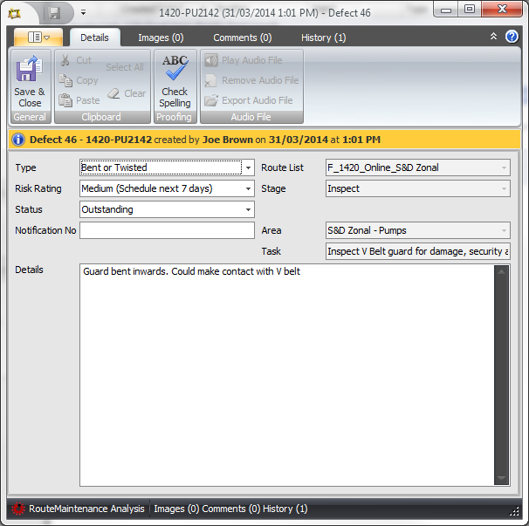
Task: Switch to the Images (0) tab
Action: (161, 38)
